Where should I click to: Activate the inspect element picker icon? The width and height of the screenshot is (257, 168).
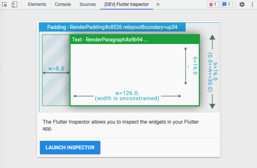click(5, 4)
